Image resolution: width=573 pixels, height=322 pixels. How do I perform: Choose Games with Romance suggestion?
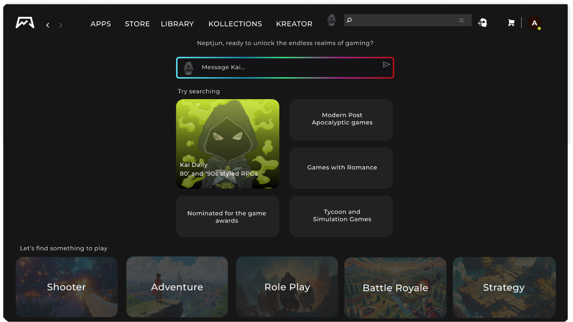point(341,168)
